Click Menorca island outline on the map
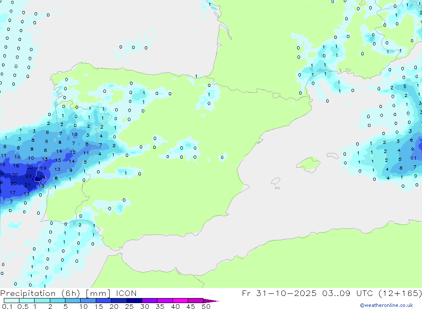 pos(333,156)
